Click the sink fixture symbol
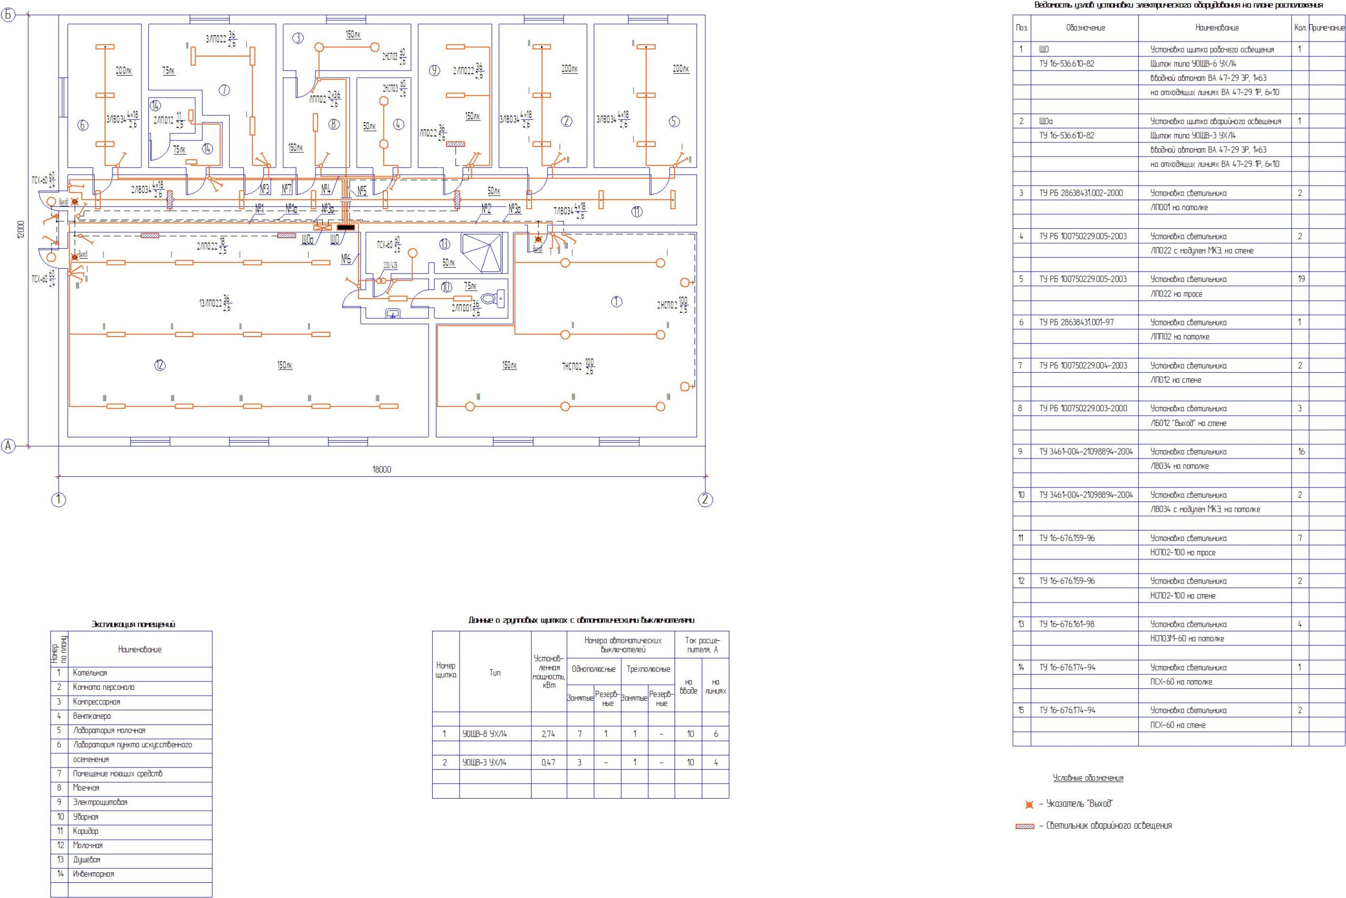The width and height of the screenshot is (1346, 898). 392,313
